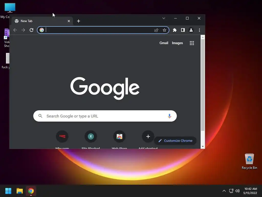
Task: Open the Google apps grid
Action: point(192,43)
